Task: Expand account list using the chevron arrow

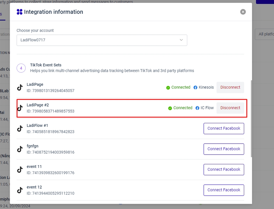Action: pos(181,40)
